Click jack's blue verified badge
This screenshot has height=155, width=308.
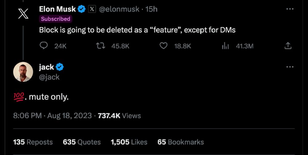60,67
